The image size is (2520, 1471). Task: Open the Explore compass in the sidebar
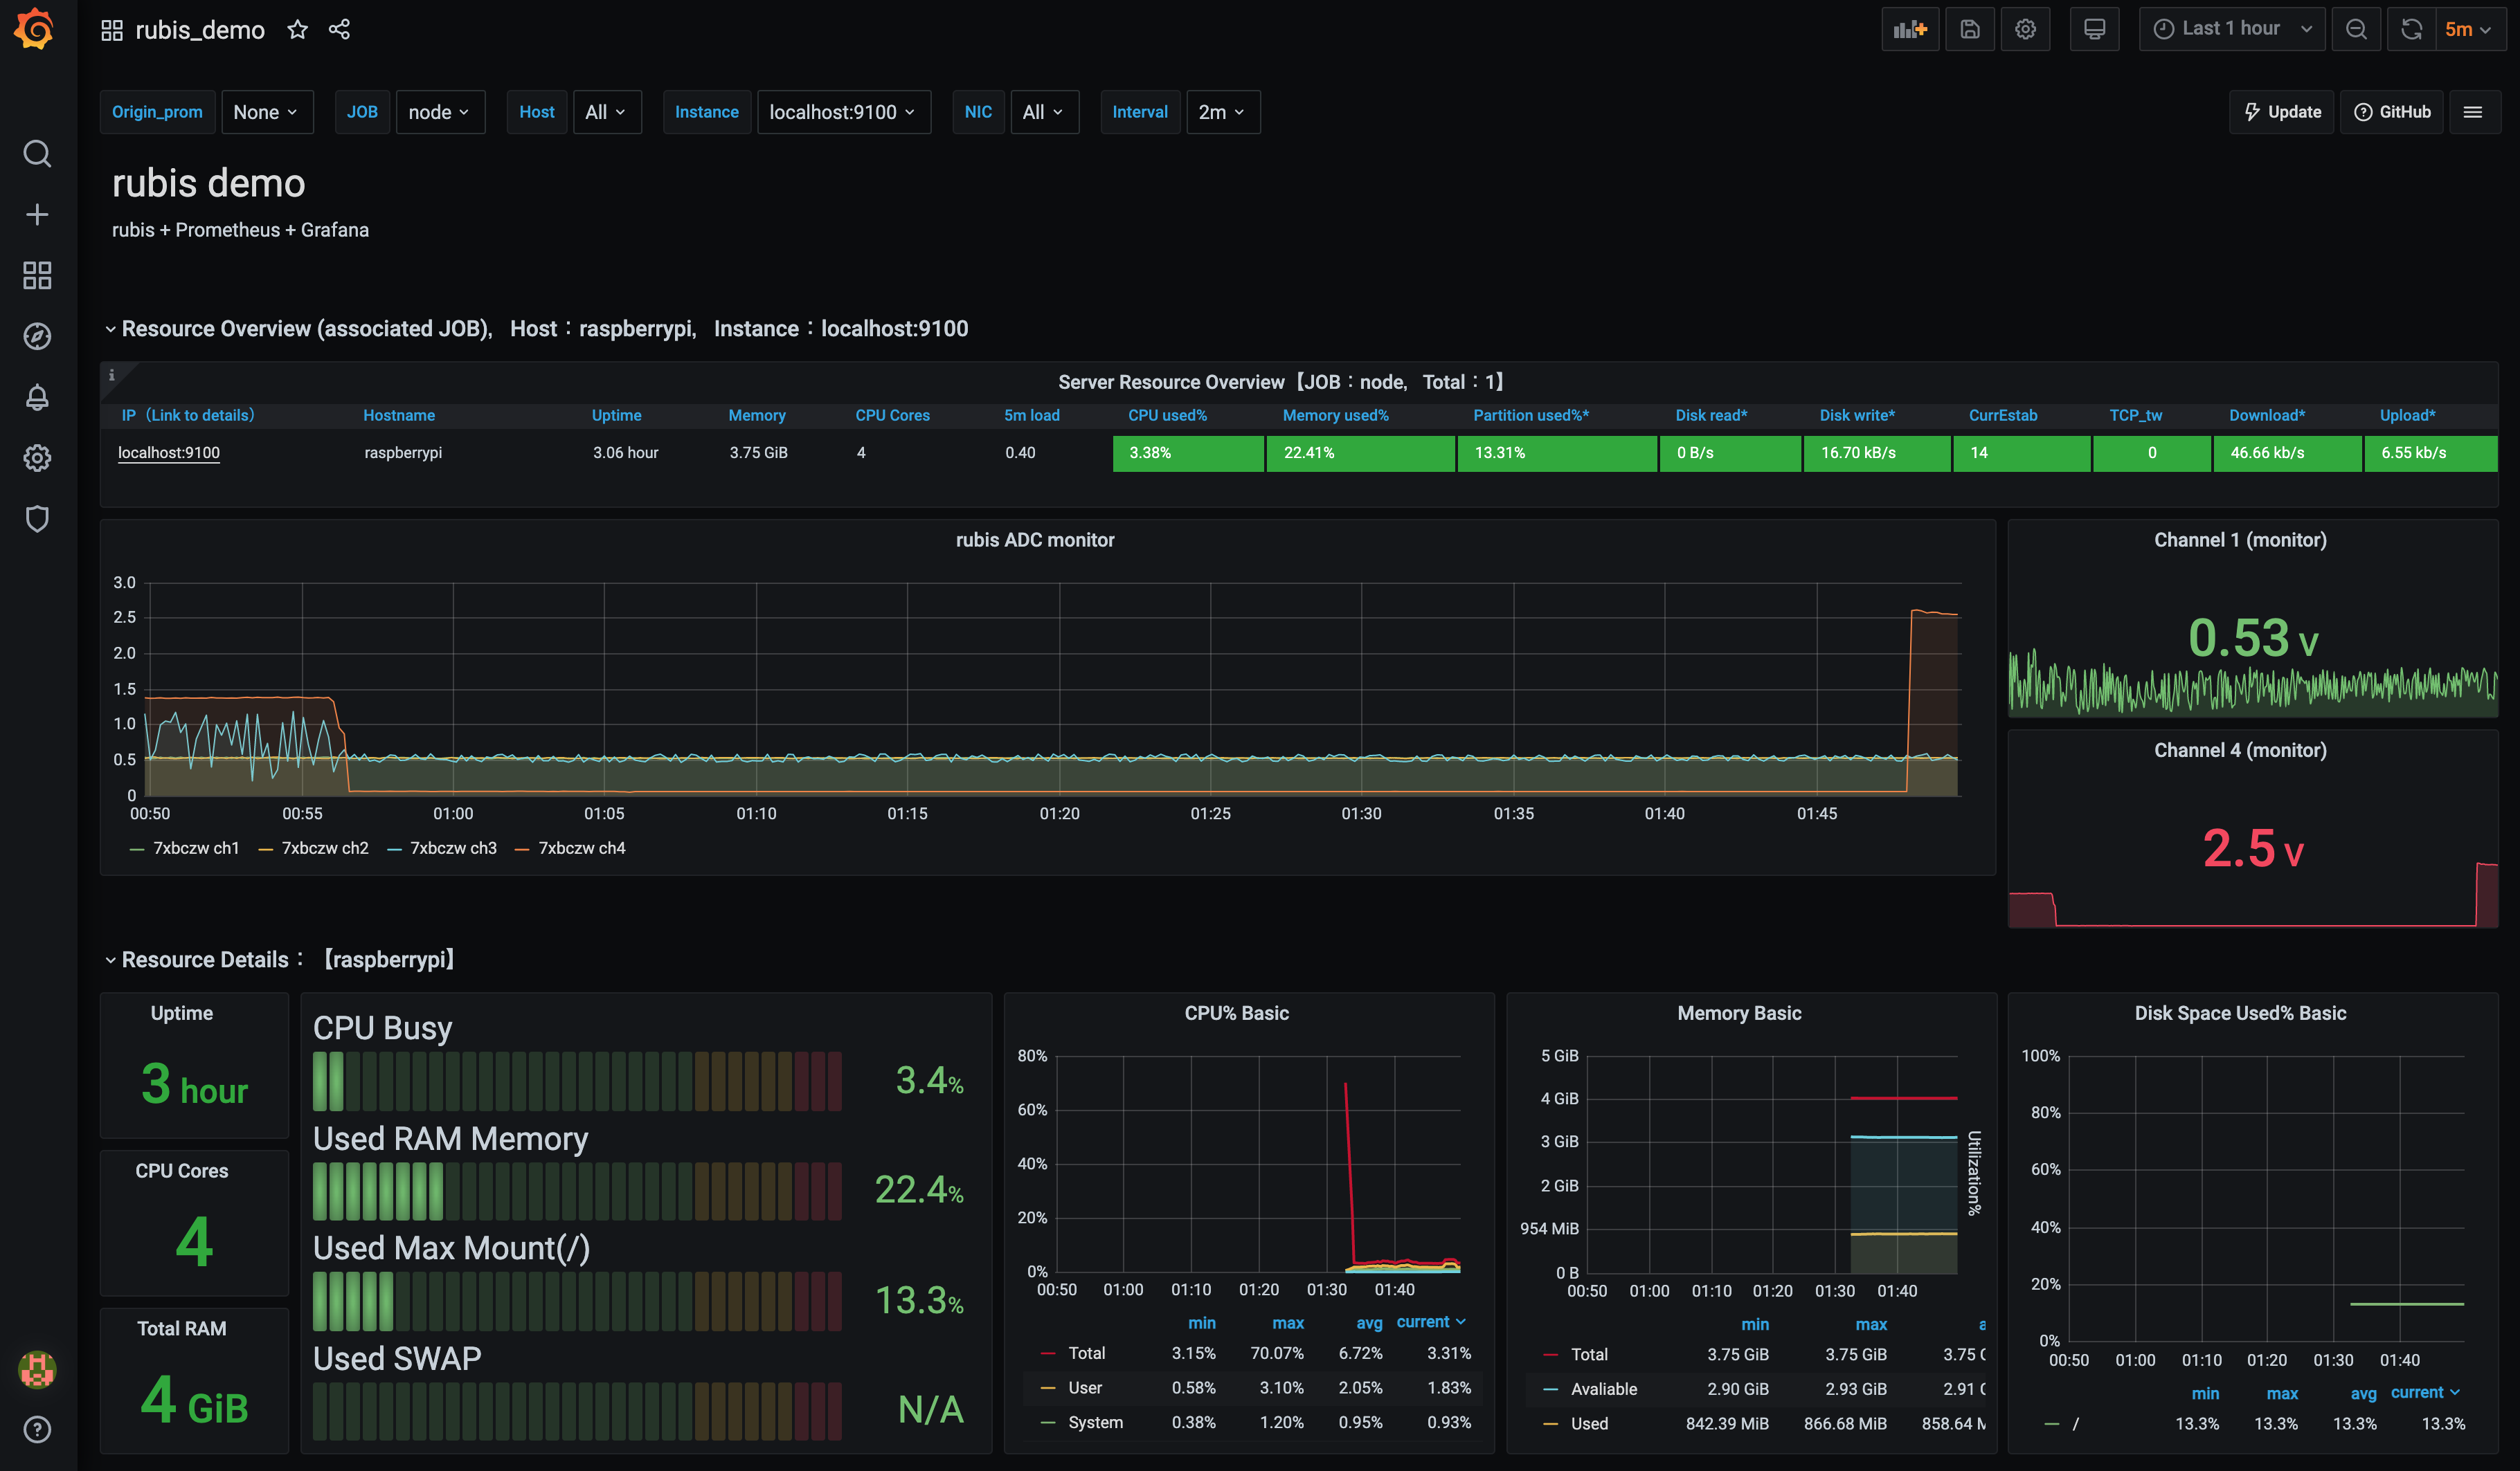pyautogui.click(x=37, y=336)
